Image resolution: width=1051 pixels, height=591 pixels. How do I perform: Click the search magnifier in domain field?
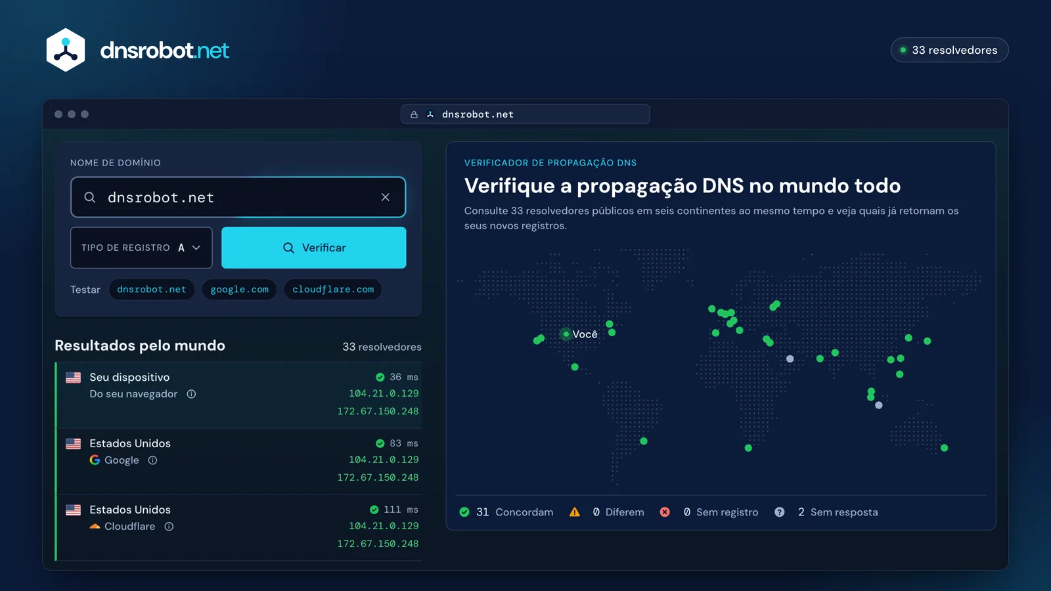coord(90,197)
